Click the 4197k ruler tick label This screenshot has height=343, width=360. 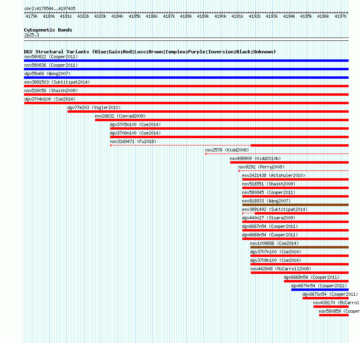(341, 16)
